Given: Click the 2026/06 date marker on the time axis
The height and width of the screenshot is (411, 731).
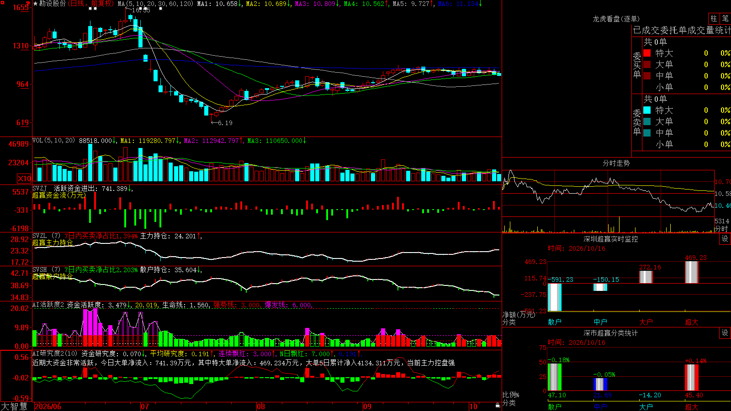Looking at the screenshot, I should click(x=48, y=406).
